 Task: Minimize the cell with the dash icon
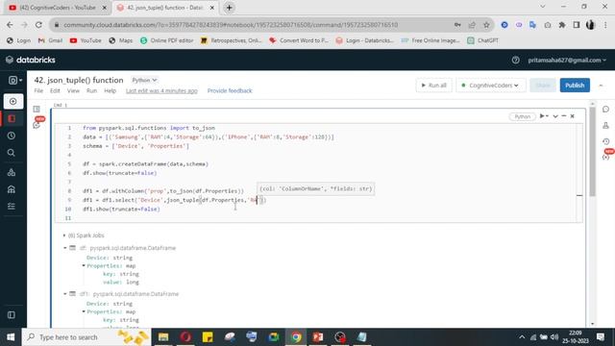click(564, 116)
